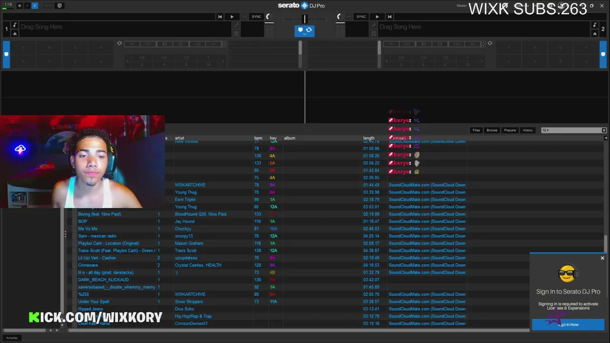Click the deck 1 loop slot stepper arrows

[224, 44]
